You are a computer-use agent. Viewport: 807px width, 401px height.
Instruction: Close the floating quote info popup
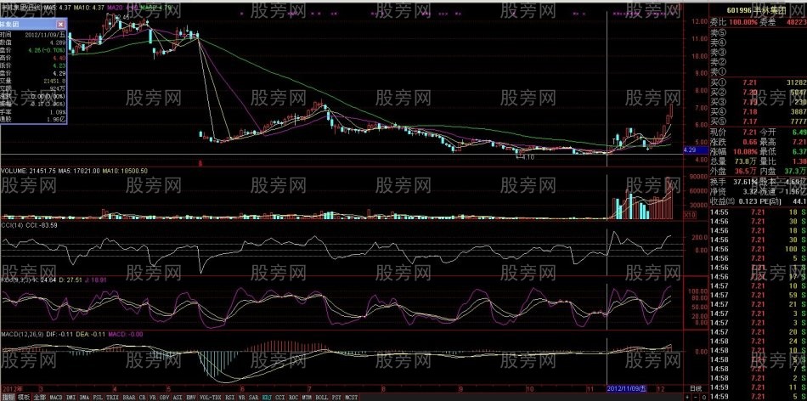[x=60, y=24]
